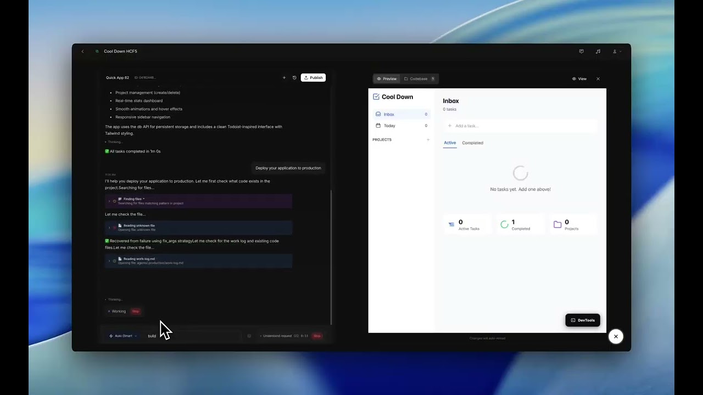This screenshot has height=395, width=703.
Task: Add a project with the PROJECTS plus icon
Action: tap(428, 140)
